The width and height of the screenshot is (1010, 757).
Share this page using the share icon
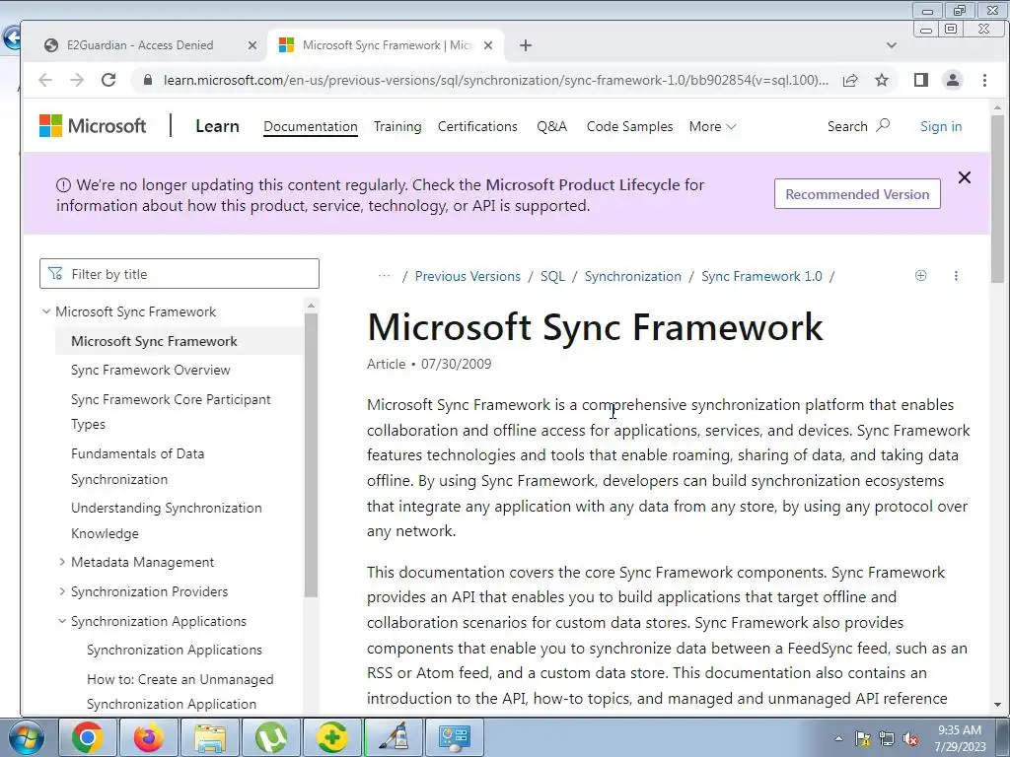(x=850, y=80)
